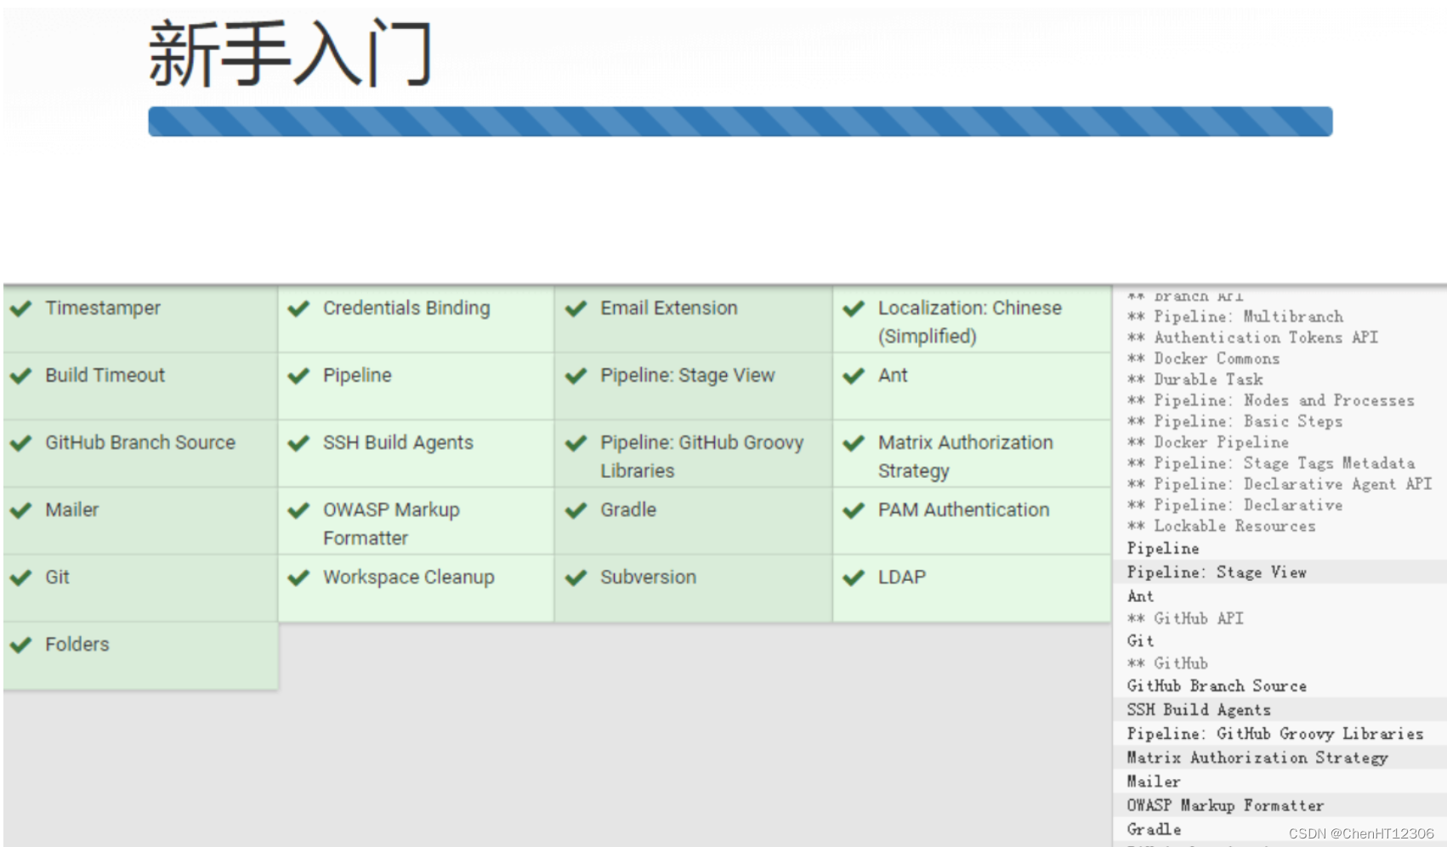Image resolution: width=1447 pixels, height=847 pixels.
Task: Click the checkmark beside Gradle cell
Action: (576, 510)
